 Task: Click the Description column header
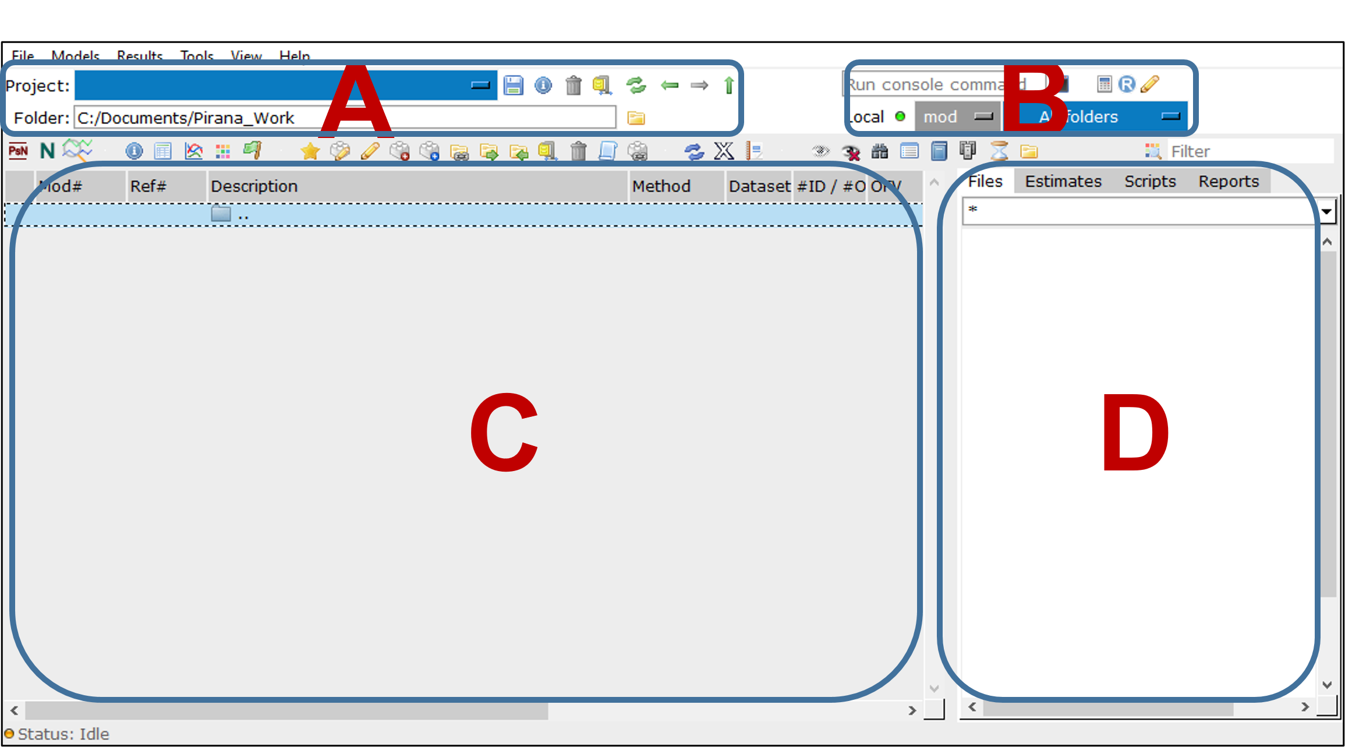pyautogui.click(x=417, y=186)
